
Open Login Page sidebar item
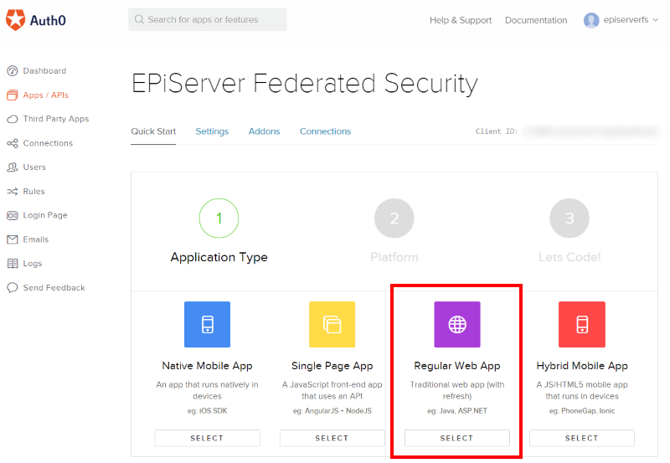(x=45, y=215)
